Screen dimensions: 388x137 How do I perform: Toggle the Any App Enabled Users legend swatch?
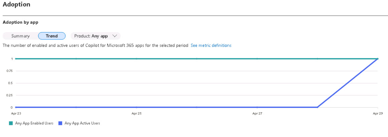point(11,123)
